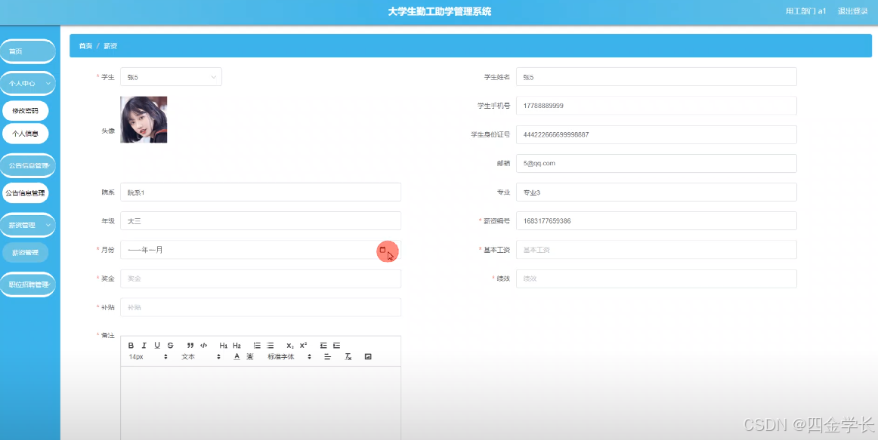
Task: Insert an ordered numbered list
Action: [x=257, y=346]
